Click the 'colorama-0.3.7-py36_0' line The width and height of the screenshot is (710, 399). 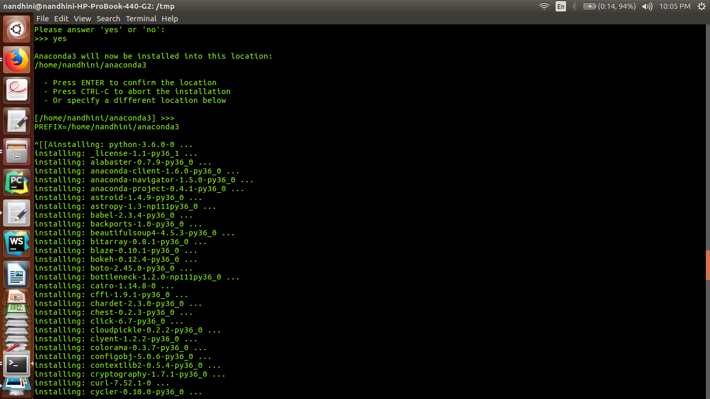[121, 348]
